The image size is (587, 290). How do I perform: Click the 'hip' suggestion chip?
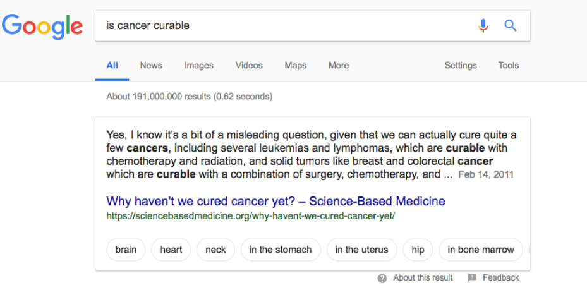point(418,250)
